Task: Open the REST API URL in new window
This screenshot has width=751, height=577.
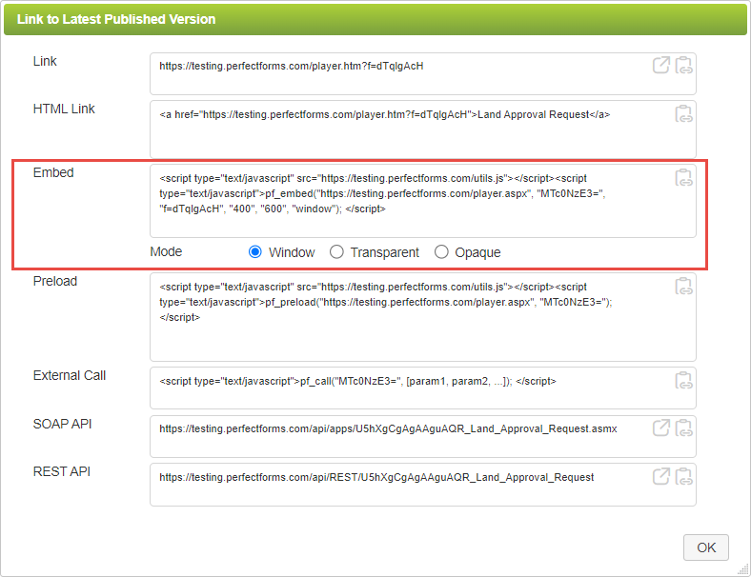Action: [x=661, y=476]
